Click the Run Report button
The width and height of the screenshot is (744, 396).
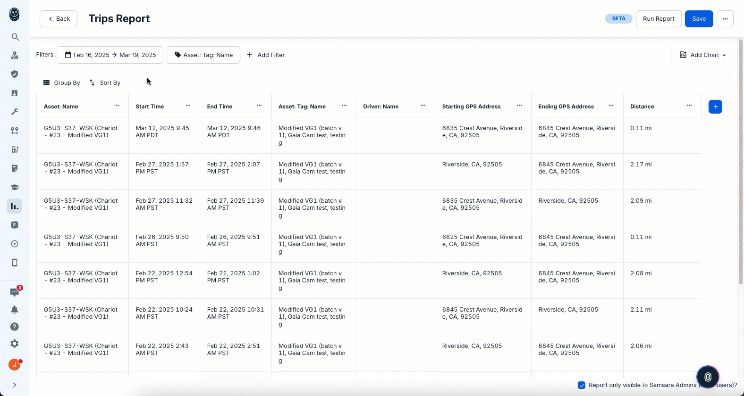[x=658, y=19]
